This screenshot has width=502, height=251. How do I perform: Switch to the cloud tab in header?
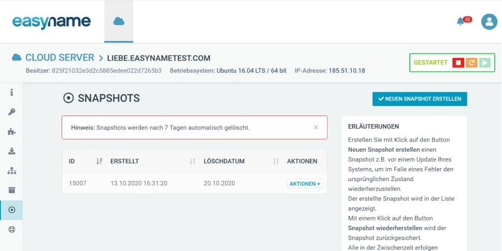click(x=119, y=22)
